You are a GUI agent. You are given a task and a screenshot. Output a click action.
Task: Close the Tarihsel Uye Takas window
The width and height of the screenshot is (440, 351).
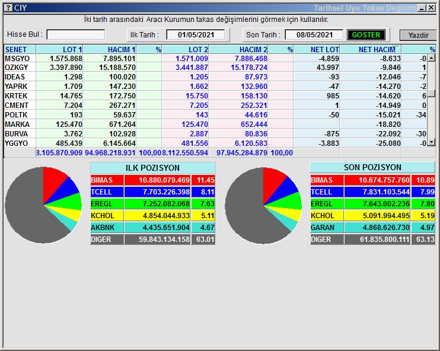click(431, 8)
